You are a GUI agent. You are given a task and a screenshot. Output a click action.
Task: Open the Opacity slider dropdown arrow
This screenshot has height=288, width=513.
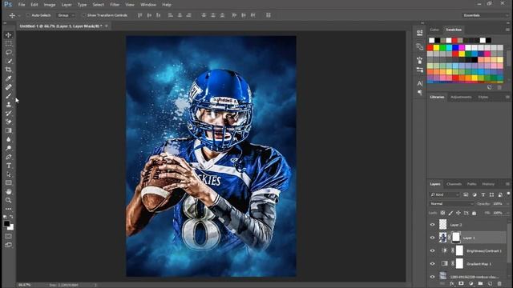tap(507, 204)
